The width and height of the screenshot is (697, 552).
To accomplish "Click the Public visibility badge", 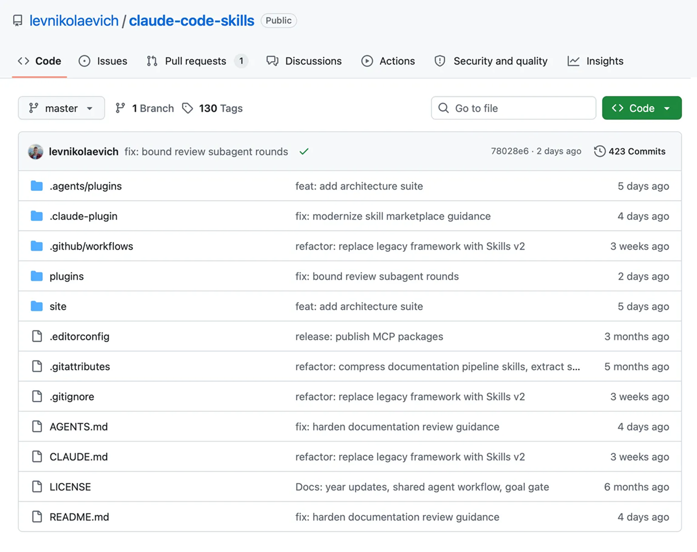I will [x=279, y=21].
